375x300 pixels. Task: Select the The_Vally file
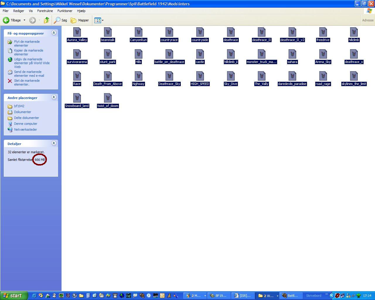[261, 79]
